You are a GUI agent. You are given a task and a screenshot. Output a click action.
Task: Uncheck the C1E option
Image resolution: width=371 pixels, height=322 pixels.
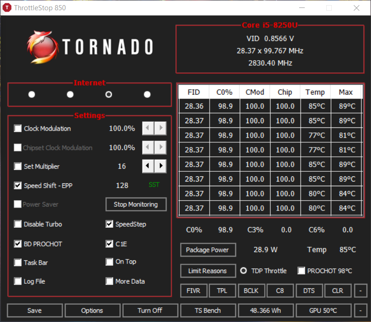pyautogui.click(x=109, y=244)
